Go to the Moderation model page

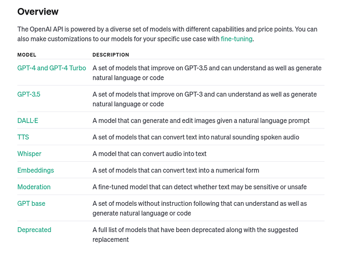pos(34,187)
